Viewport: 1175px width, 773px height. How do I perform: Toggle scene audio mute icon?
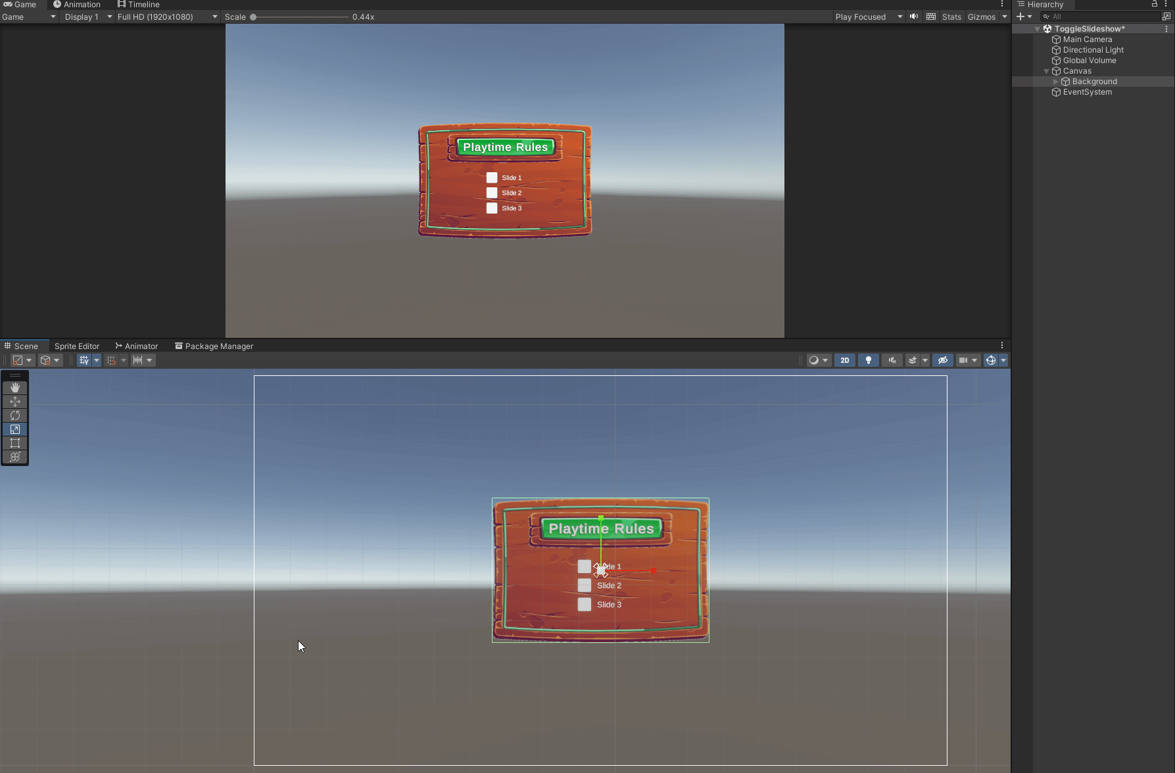tap(892, 360)
